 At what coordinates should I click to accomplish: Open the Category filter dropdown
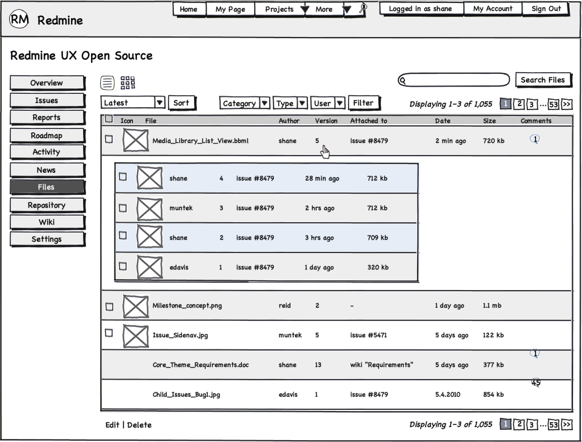(244, 103)
